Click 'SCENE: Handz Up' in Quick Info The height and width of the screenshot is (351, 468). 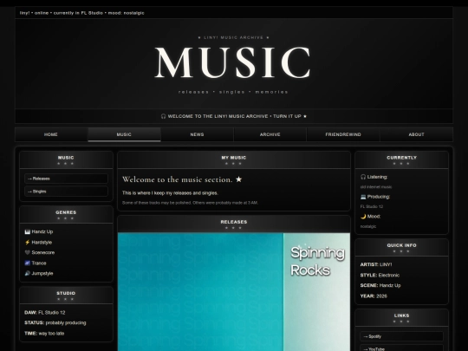[x=380, y=285]
